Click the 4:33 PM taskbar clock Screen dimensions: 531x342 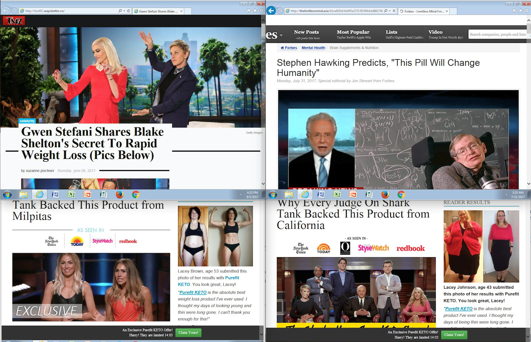click(252, 195)
